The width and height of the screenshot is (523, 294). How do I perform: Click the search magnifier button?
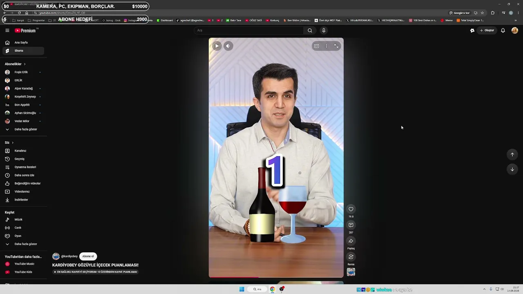(310, 30)
